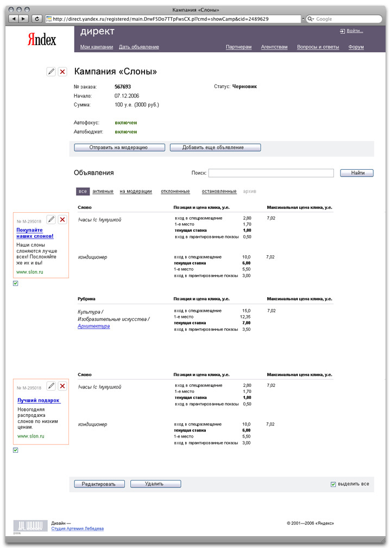391x548 pixels.
Task: Click the browser reload button
Action: (37, 19)
